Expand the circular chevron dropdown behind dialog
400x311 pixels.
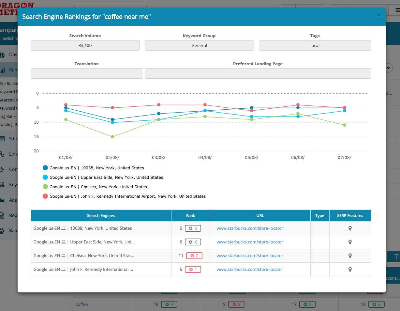coord(389,68)
